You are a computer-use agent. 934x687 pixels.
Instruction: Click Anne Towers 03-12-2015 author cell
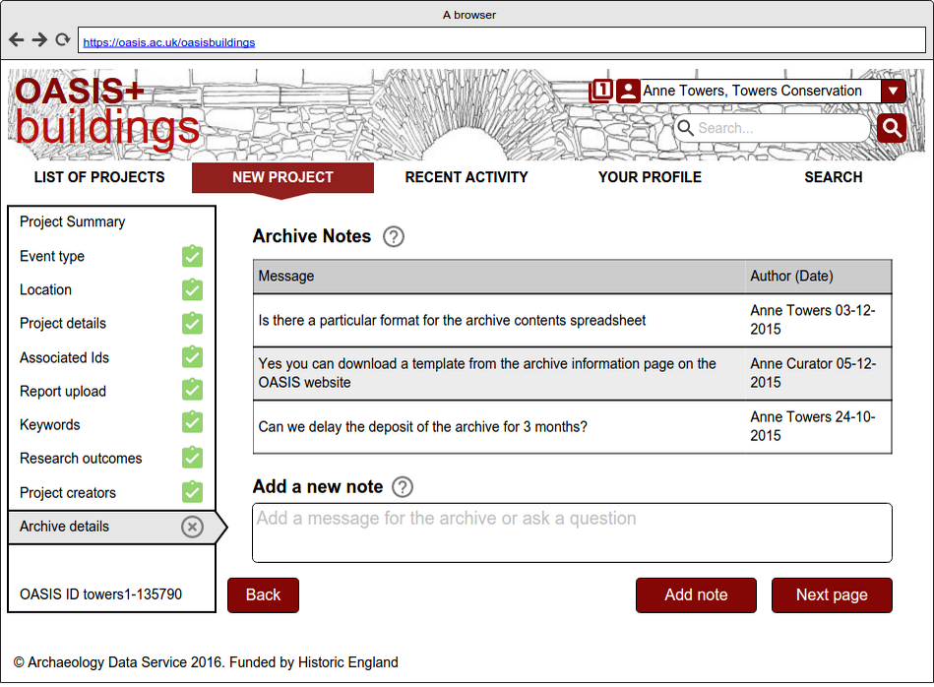(818, 321)
